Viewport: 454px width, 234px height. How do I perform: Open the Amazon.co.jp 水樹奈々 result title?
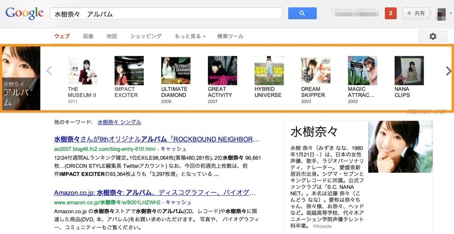[x=155, y=193]
